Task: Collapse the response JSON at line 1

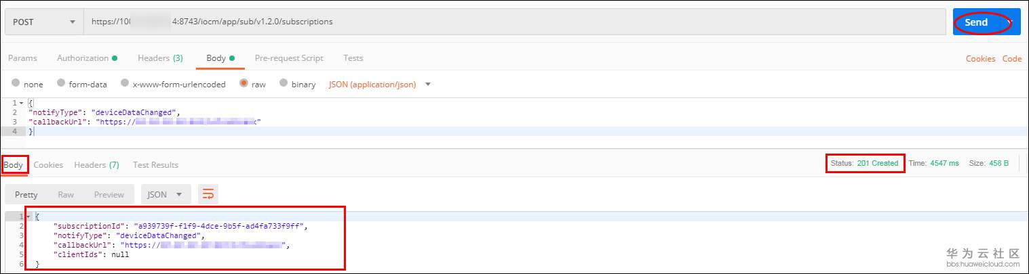Action: 28,216
